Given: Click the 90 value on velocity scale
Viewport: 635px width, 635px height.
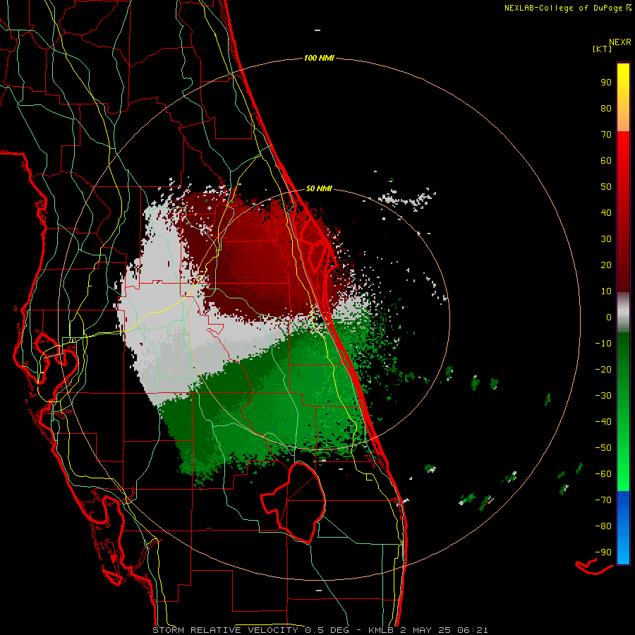Looking at the screenshot, I should 606,82.
